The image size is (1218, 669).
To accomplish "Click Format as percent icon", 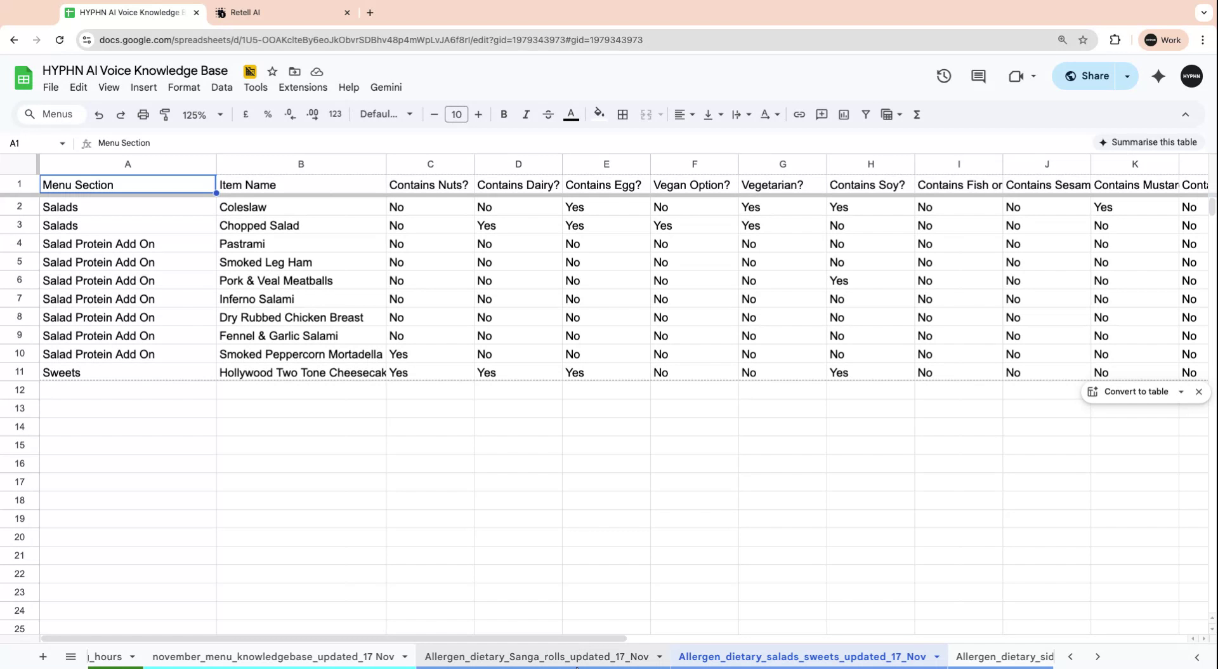I will (x=267, y=114).
